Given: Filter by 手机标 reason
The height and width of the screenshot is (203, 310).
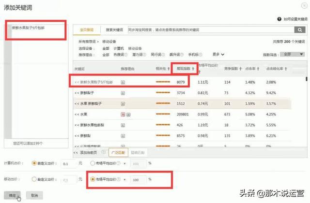Looking at the screenshot, I should click(193, 55).
